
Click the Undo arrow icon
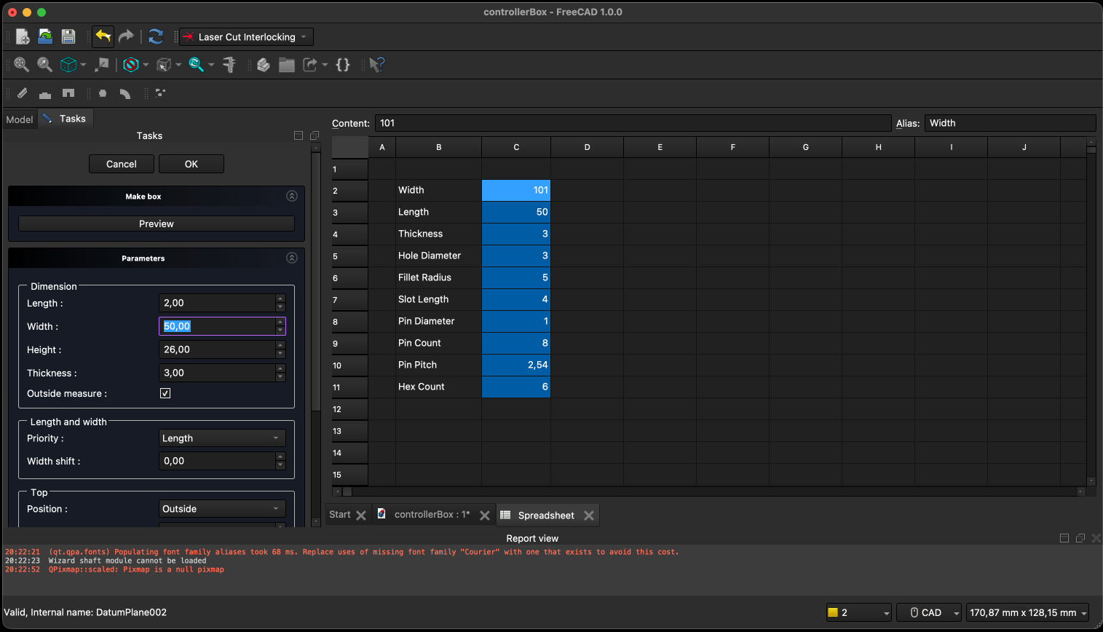click(x=102, y=36)
